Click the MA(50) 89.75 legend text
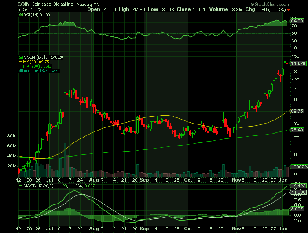The height and width of the screenshot is (233, 308). pyautogui.click(x=36, y=62)
